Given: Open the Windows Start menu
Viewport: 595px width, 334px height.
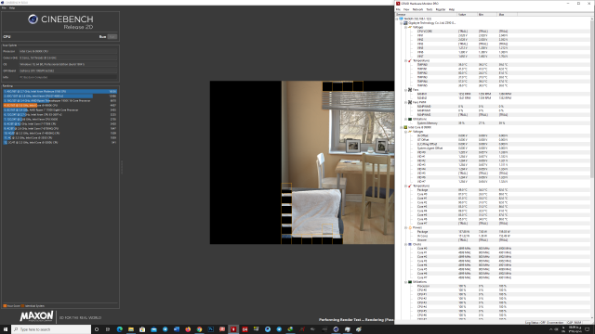Looking at the screenshot, I should click(x=6, y=329).
